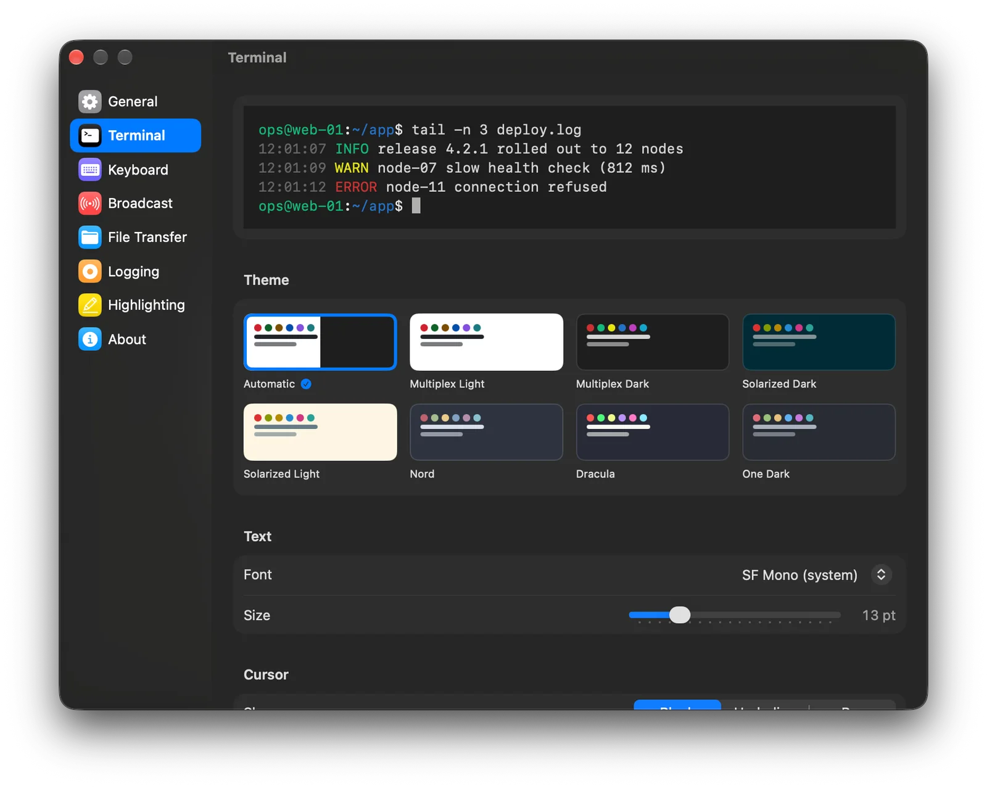Viewport: 987px width, 788px height.
Task: Click the Broadcast signal icon
Action: point(90,203)
